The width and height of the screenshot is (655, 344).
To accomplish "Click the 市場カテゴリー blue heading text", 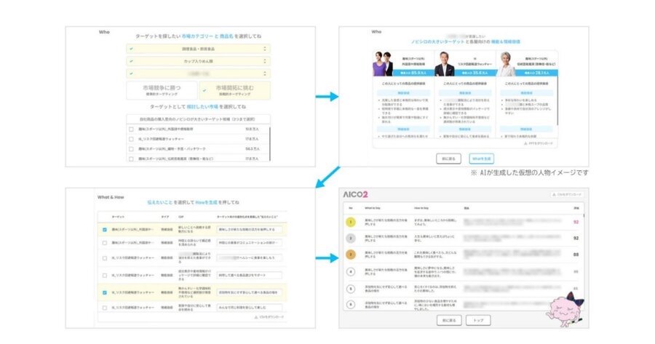I will click(x=197, y=36).
